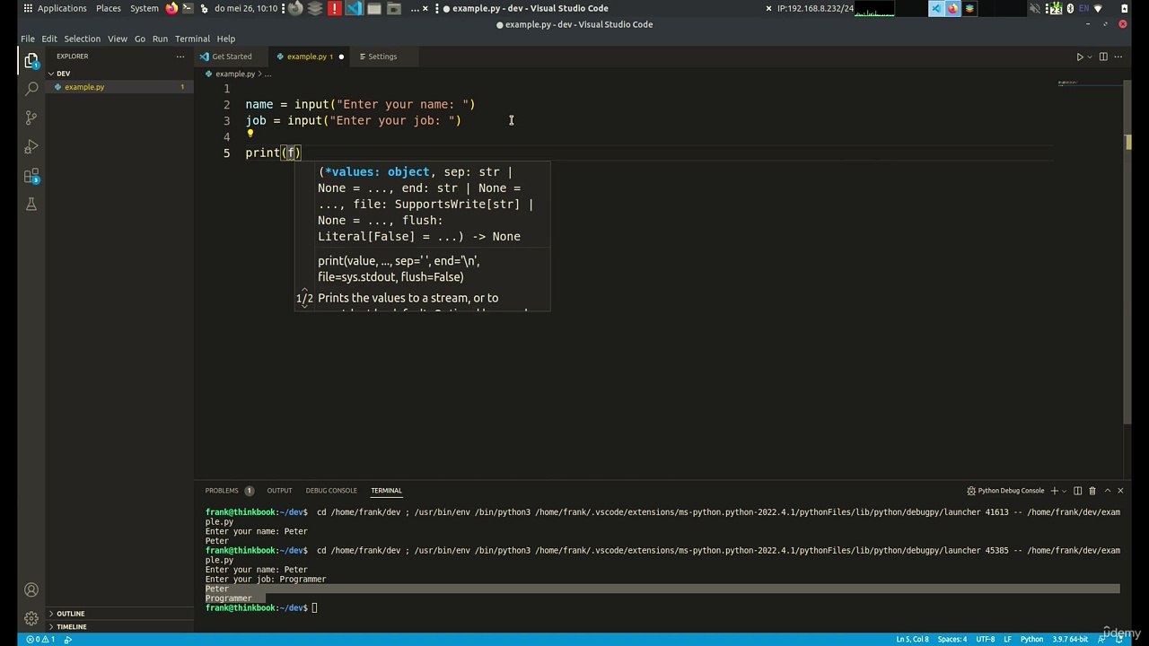This screenshot has width=1149, height=646.
Task: Open the Accounts icon in activity bar
Action: coord(31,590)
